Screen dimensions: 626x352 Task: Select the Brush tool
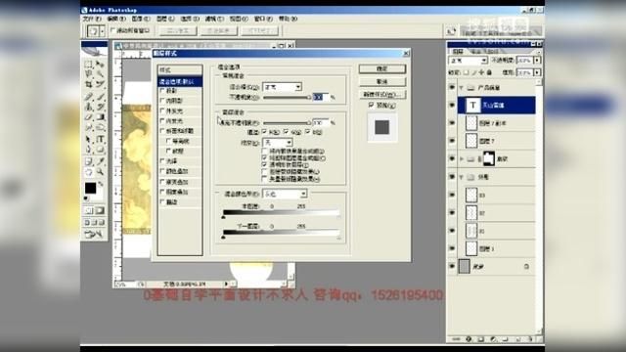coord(100,96)
